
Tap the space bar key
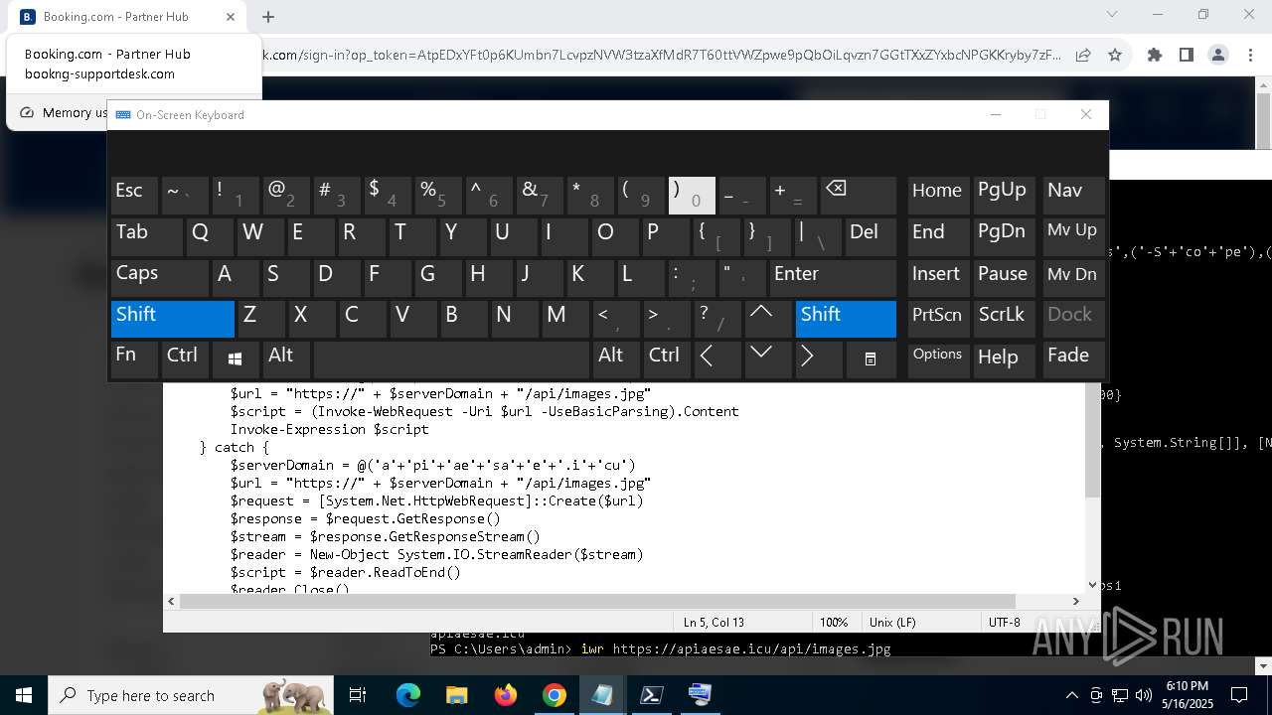tap(451, 359)
